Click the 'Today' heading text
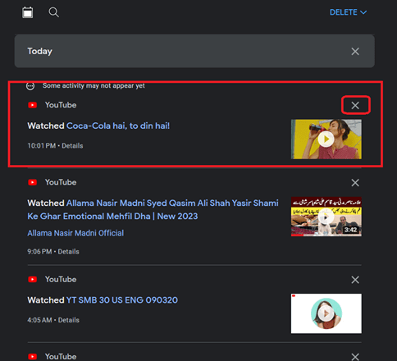 (39, 51)
